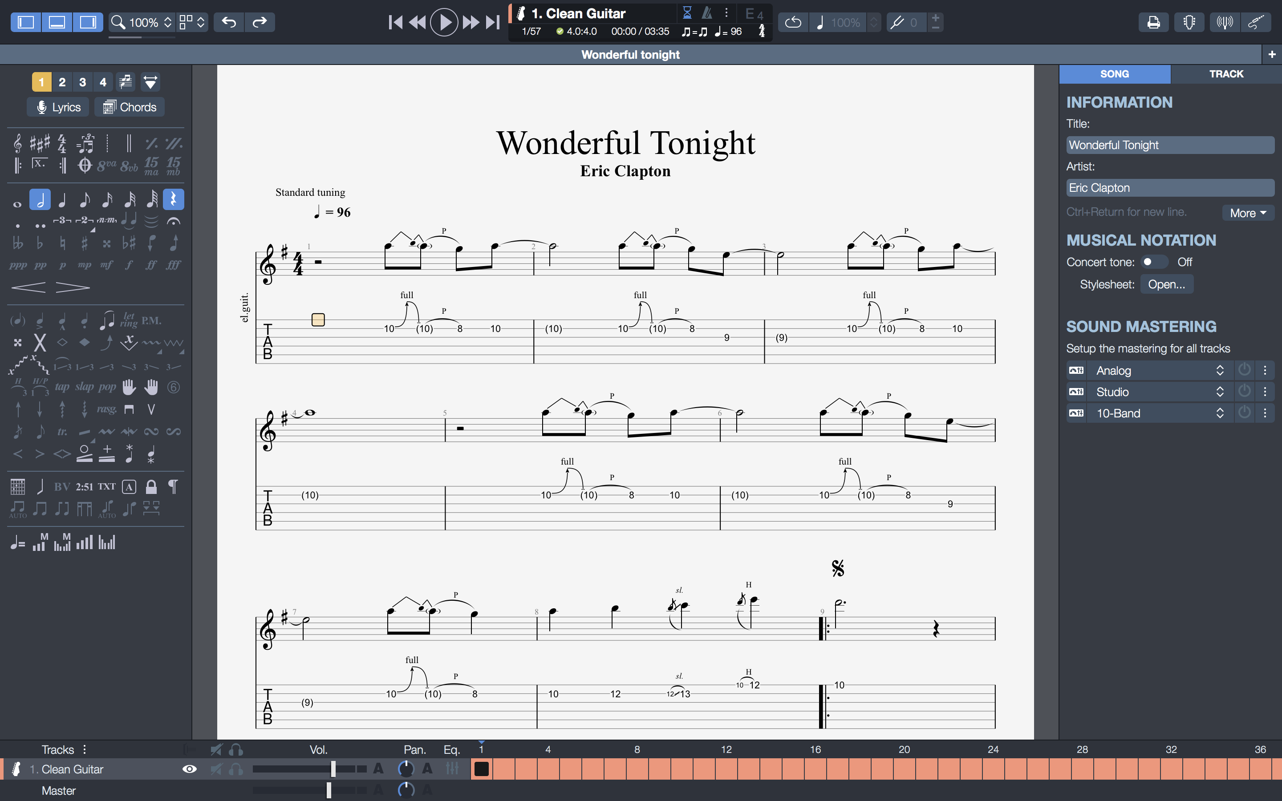The width and height of the screenshot is (1282, 801).
Task: Switch to the SONG tab
Action: point(1115,74)
